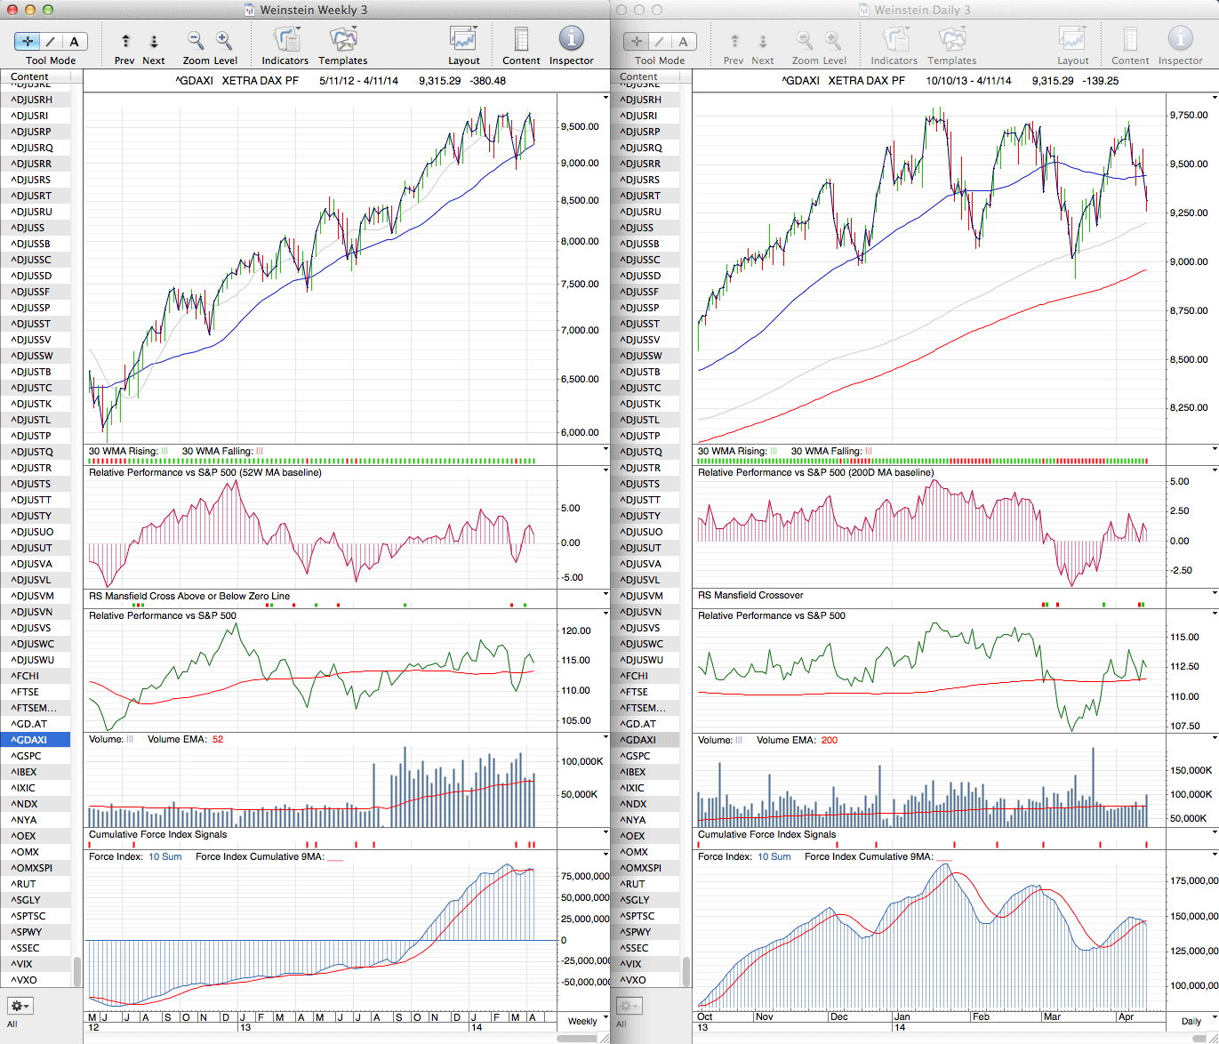
Task: Activate the text annotation tool
Action: pyautogui.click(x=74, y=41)
